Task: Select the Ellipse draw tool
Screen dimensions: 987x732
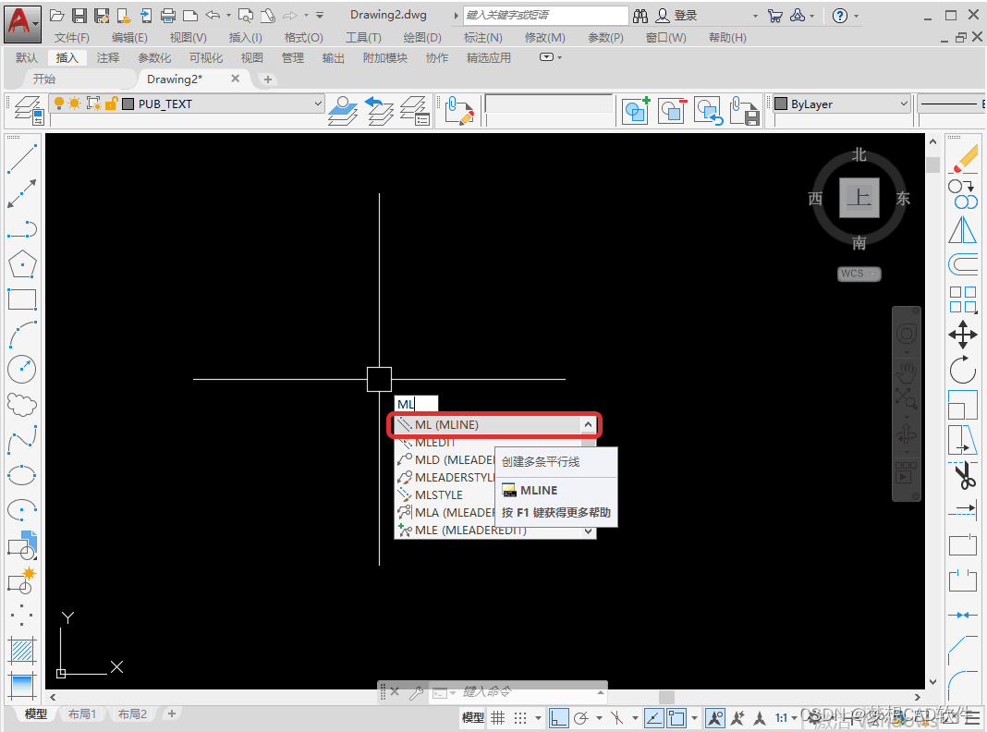Action: point(22,475)
